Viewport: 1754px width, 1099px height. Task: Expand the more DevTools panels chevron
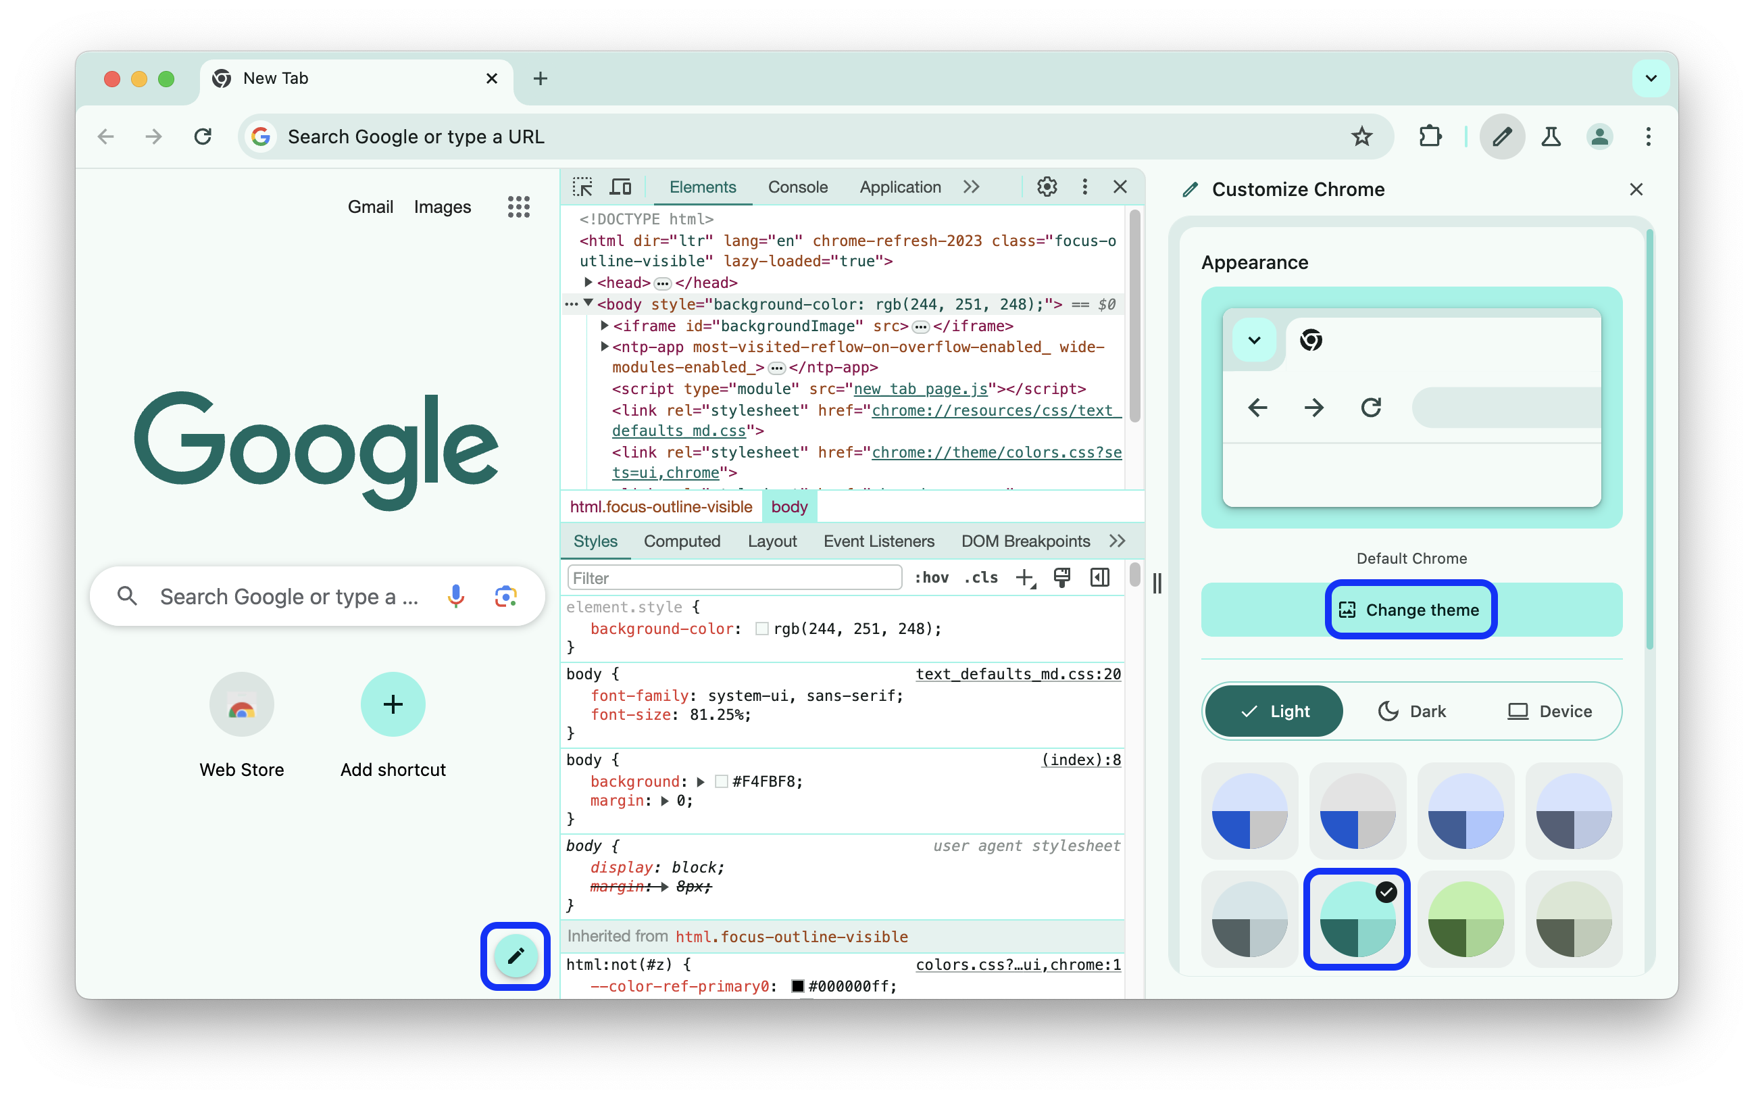[974, 187]
